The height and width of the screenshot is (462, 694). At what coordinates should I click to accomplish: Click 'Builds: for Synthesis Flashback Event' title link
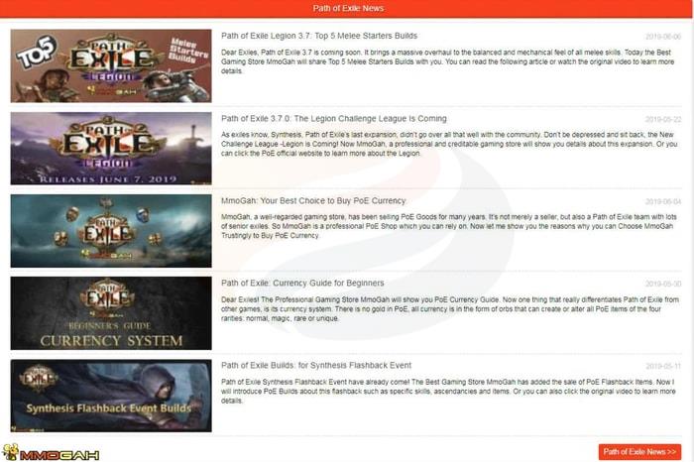[315, 365]
